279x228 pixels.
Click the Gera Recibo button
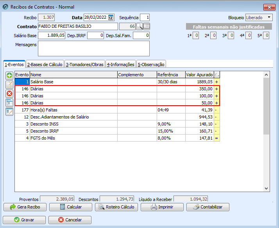click(25, 207)
